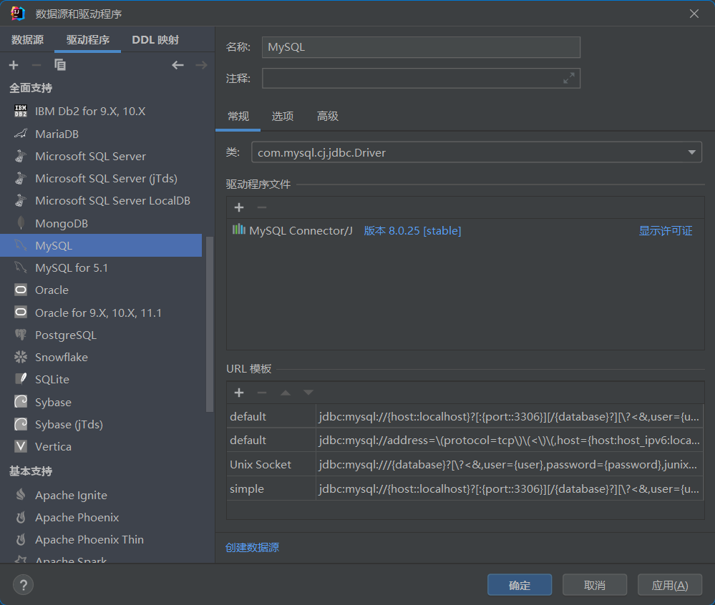Screen dimensions: 715x605
Task: Switch to the 驱动程序 tab
Action: tap(87, 40)
